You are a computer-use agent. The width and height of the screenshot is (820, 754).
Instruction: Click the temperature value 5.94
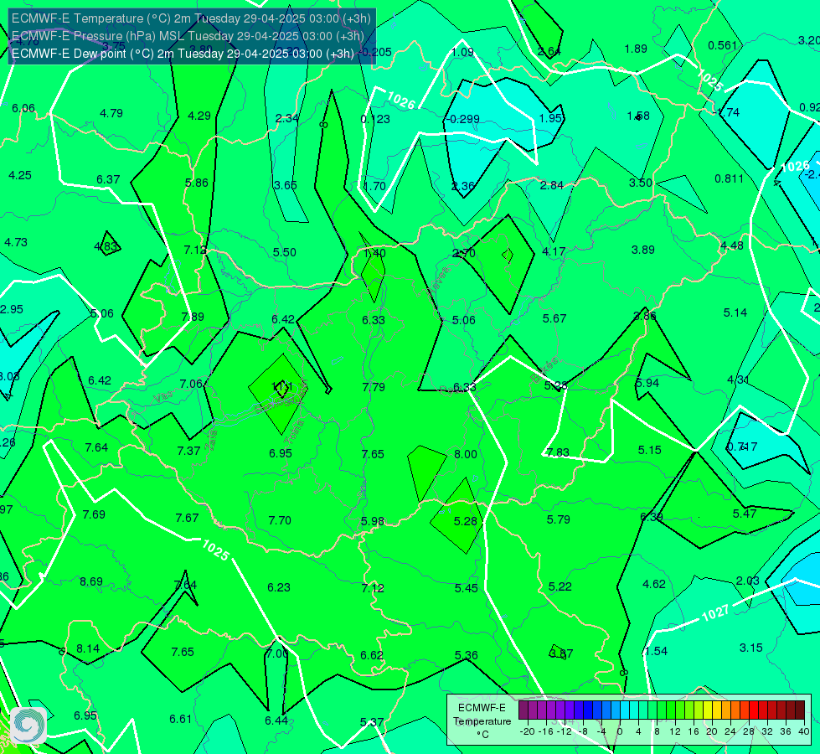tap(647, 383)
